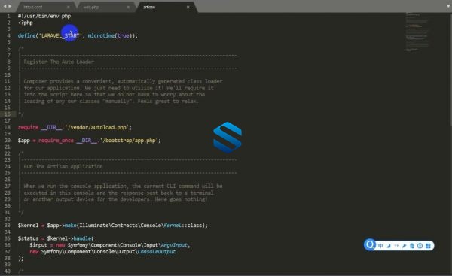
Task: Click the 'ConsoleOutput' class name
Action: [x=157, y=251]
